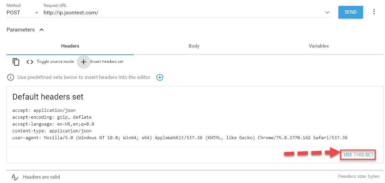Viewport: 385px width, 183px height.
Task: Switch to the Variables tab
Action: 319,46
